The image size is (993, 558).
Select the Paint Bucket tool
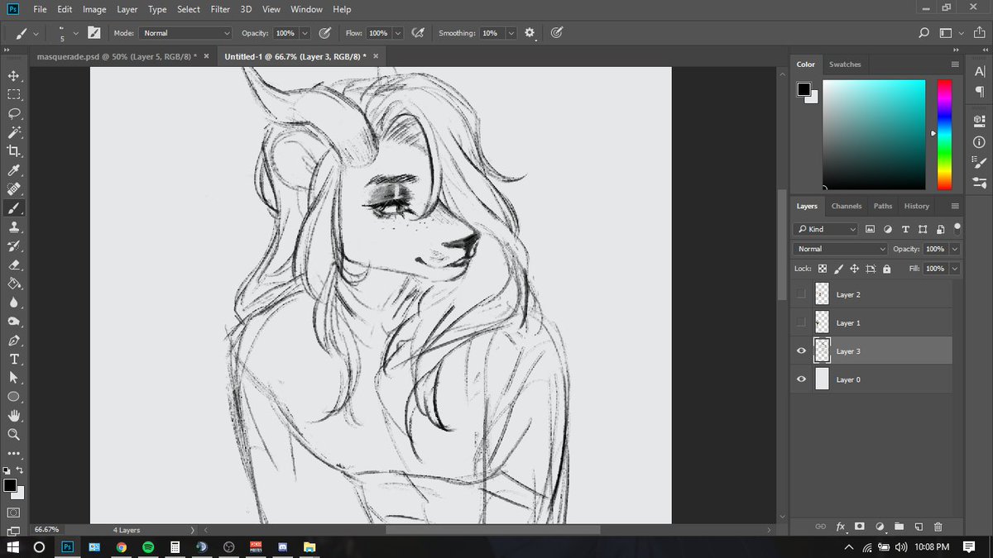tap(14, 284)
